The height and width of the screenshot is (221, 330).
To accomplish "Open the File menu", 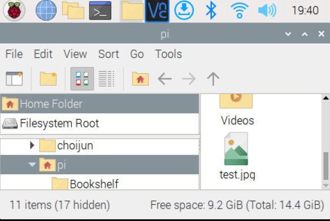I will 14,54.
